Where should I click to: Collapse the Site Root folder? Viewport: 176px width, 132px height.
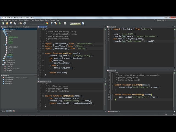click(2, 31)
